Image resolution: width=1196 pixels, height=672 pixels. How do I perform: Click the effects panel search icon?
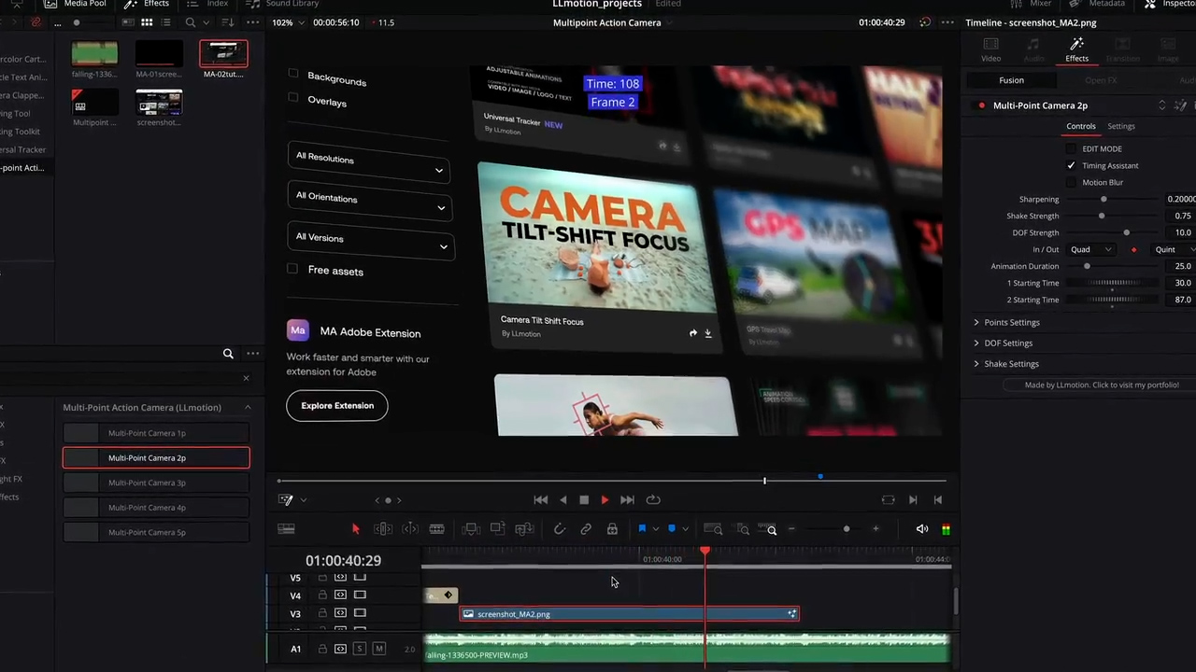(x=228, y=354)
